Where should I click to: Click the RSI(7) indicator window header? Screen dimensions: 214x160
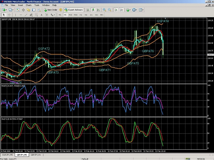[x=13, y=86]
